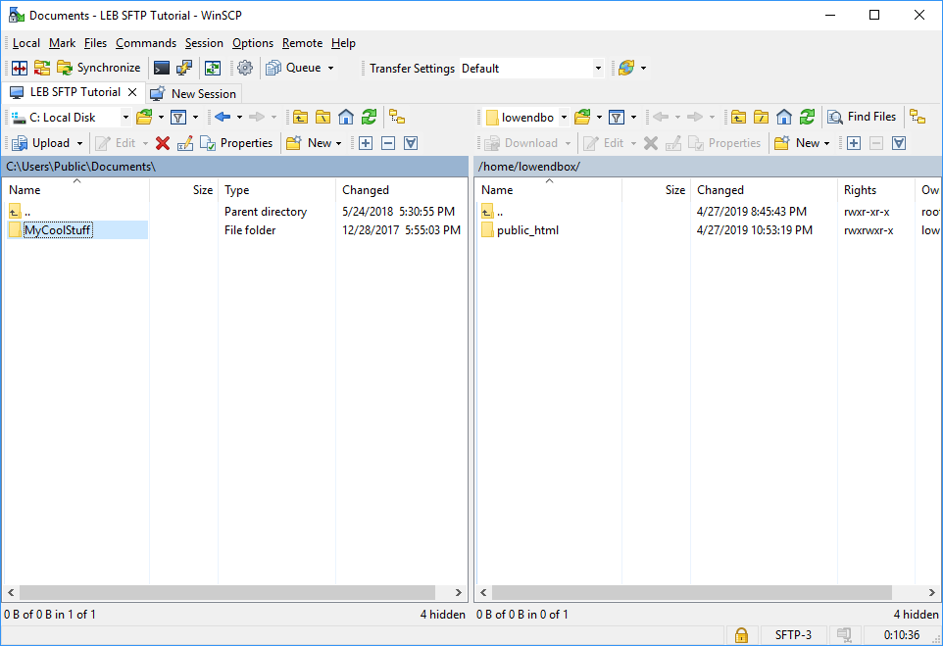Go to parent directory in local panel

click(300, 117)
